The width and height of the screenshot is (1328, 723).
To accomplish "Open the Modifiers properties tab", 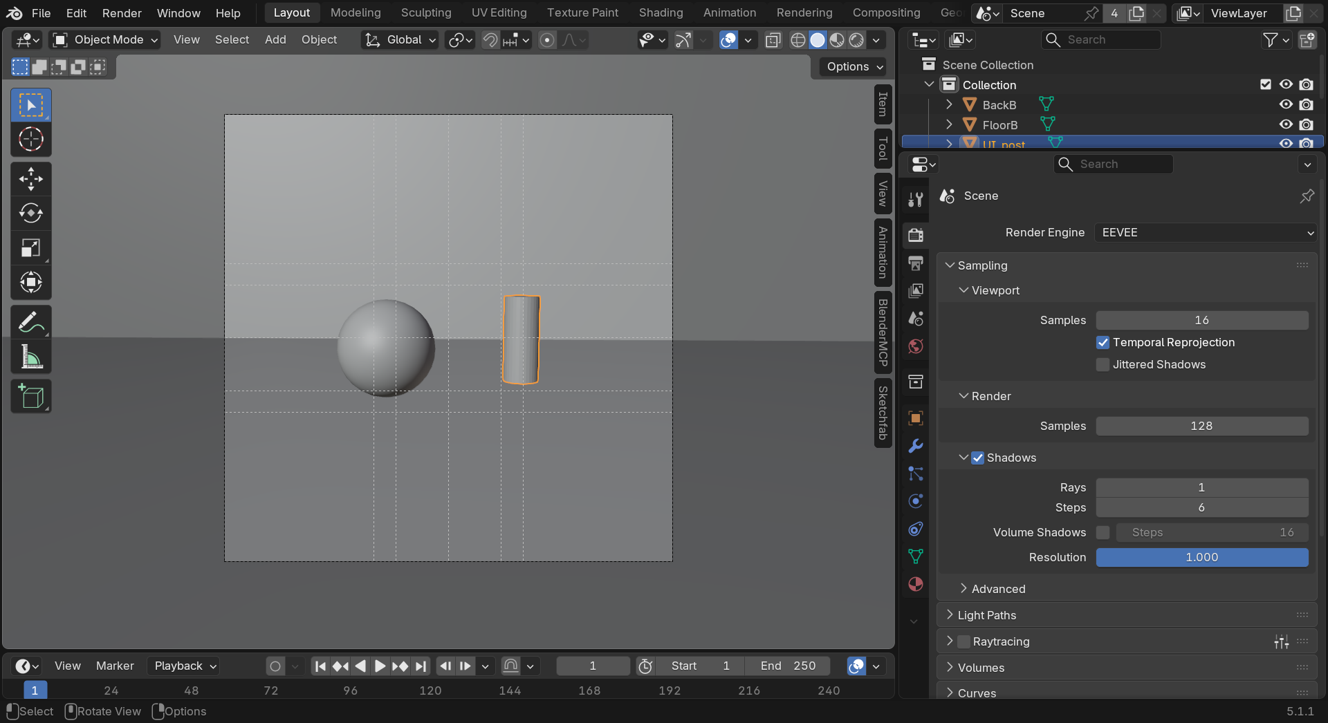I will (x=916, y=446).
